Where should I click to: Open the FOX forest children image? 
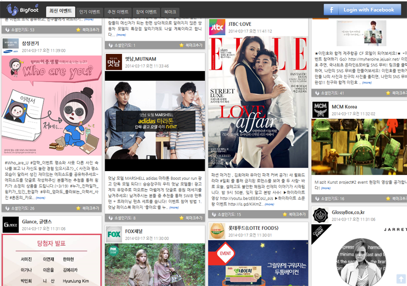155,265
